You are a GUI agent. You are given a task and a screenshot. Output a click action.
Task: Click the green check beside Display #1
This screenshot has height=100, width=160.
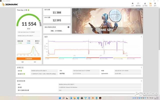24,74
